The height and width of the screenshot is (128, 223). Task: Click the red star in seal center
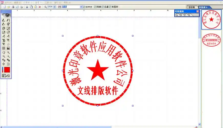pos(98,70)
